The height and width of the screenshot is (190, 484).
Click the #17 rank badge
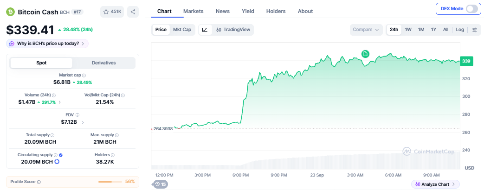tap(77, 12)
